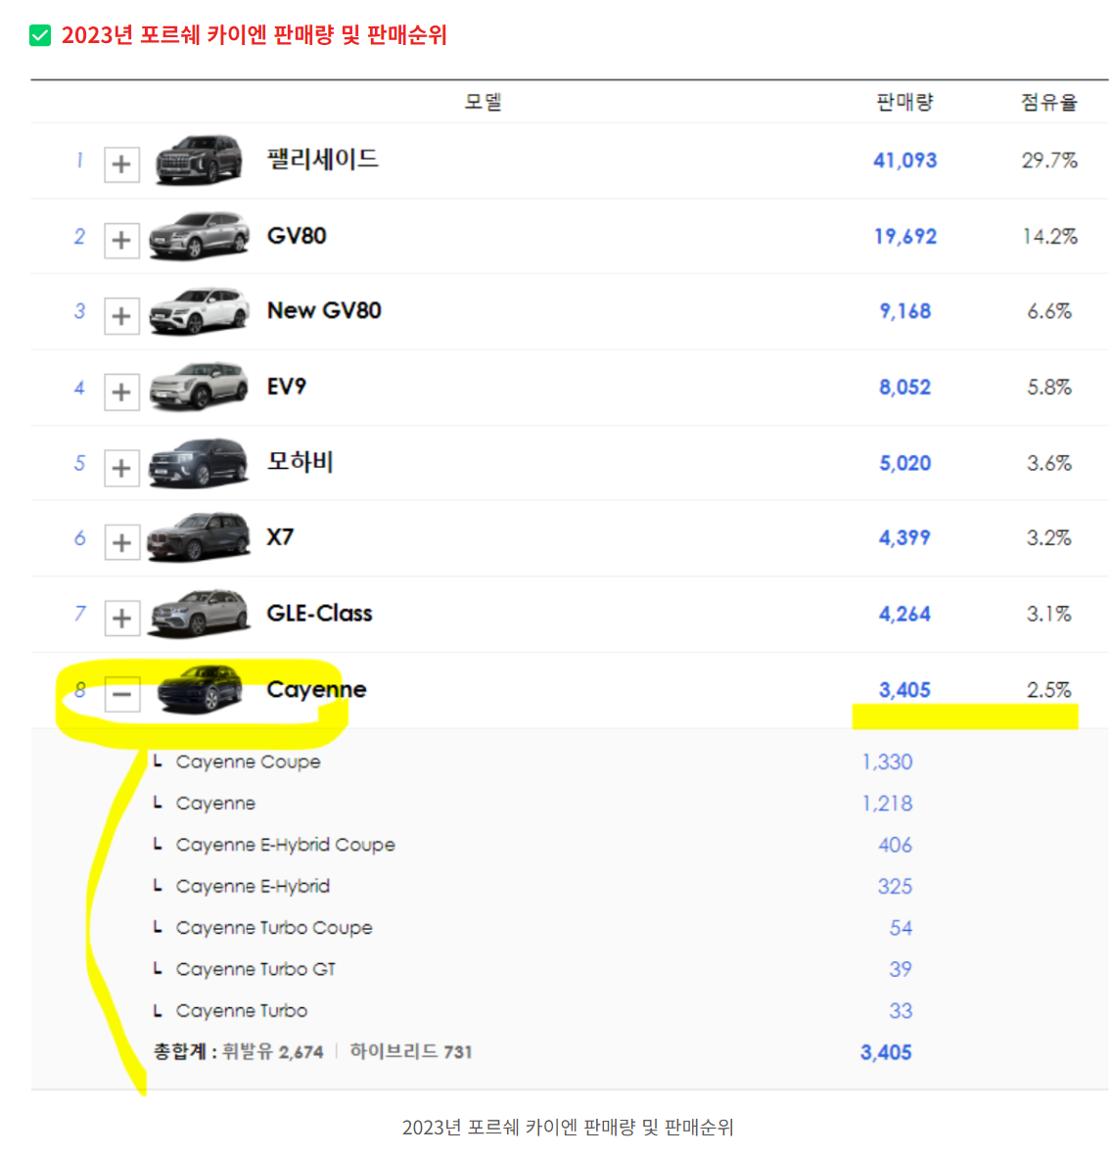The image size is (1110, 1154).
Task: Click the 3,405 figure in Cayenne row
Action: point(904,690)
